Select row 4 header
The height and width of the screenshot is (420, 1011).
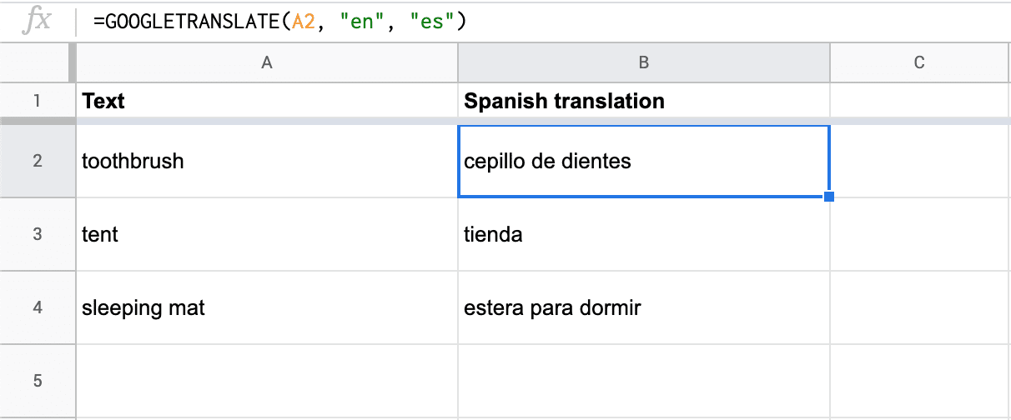[37, 307]
